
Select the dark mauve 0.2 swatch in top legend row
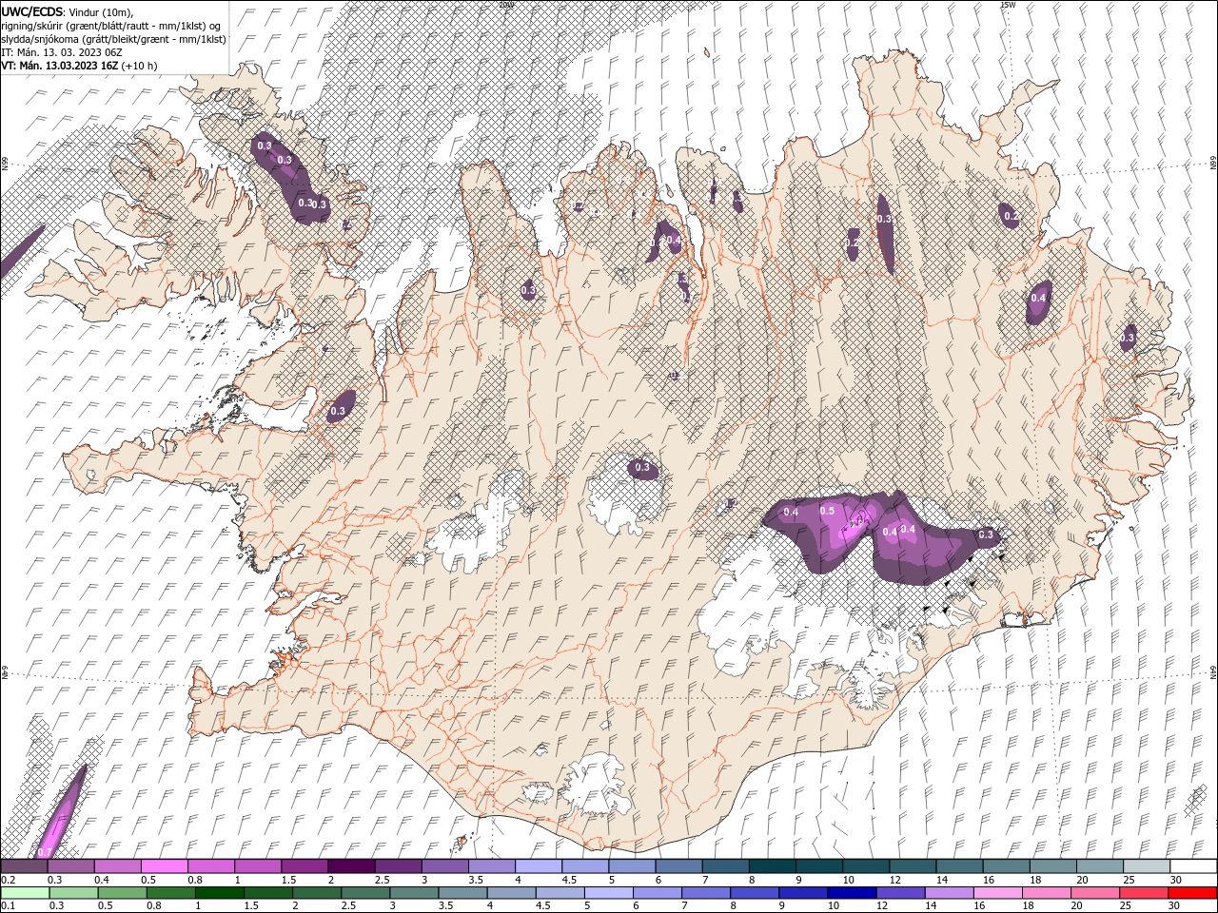pos(24,866)
